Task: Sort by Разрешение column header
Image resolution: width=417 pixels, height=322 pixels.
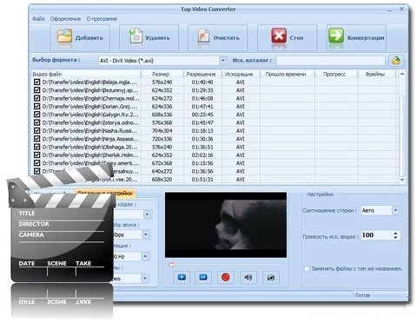Action: click(x=202, y=74)
